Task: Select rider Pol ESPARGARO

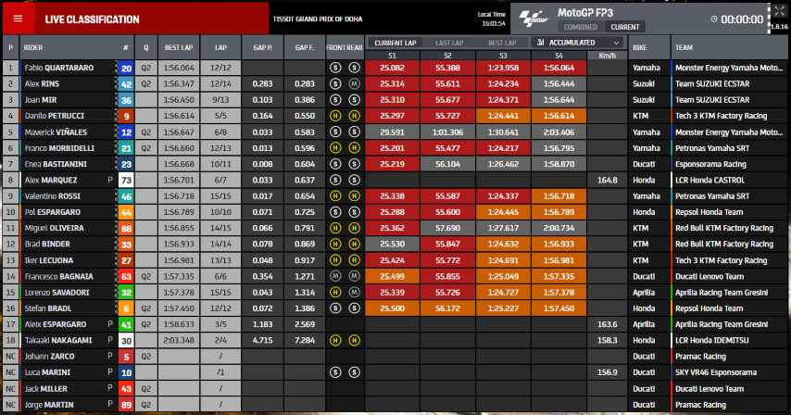Action: click(53, 212)
